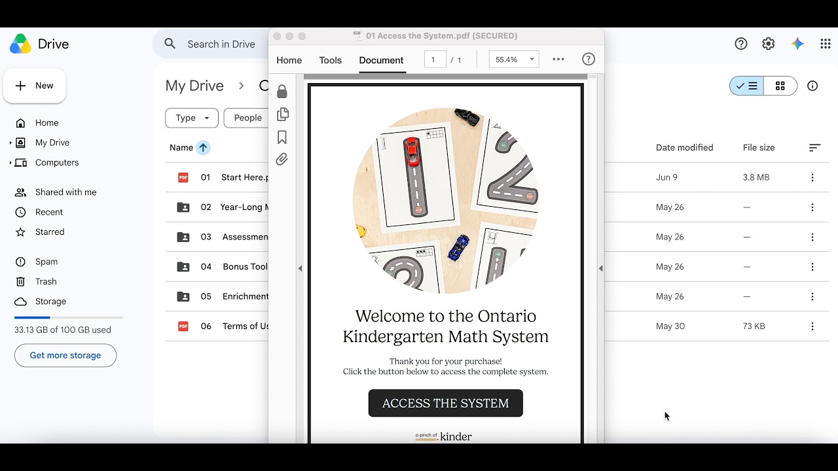The height and width of the screenshot is (471, 838).
Task: Click ACCESS THE SYSTEM button in PDF
Action: [x=446, y=403]
